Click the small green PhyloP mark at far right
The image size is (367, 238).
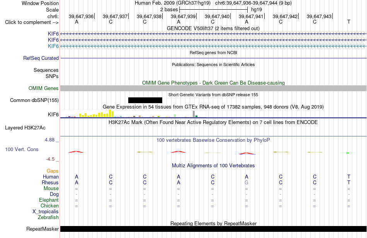(348, 153)
